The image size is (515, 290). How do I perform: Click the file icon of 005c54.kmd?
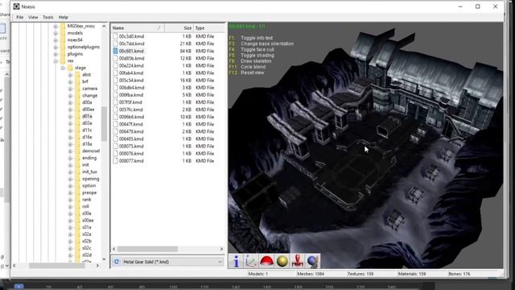115,81
